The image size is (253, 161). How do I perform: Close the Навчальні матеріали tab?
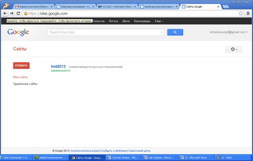[x=93, y=7]
